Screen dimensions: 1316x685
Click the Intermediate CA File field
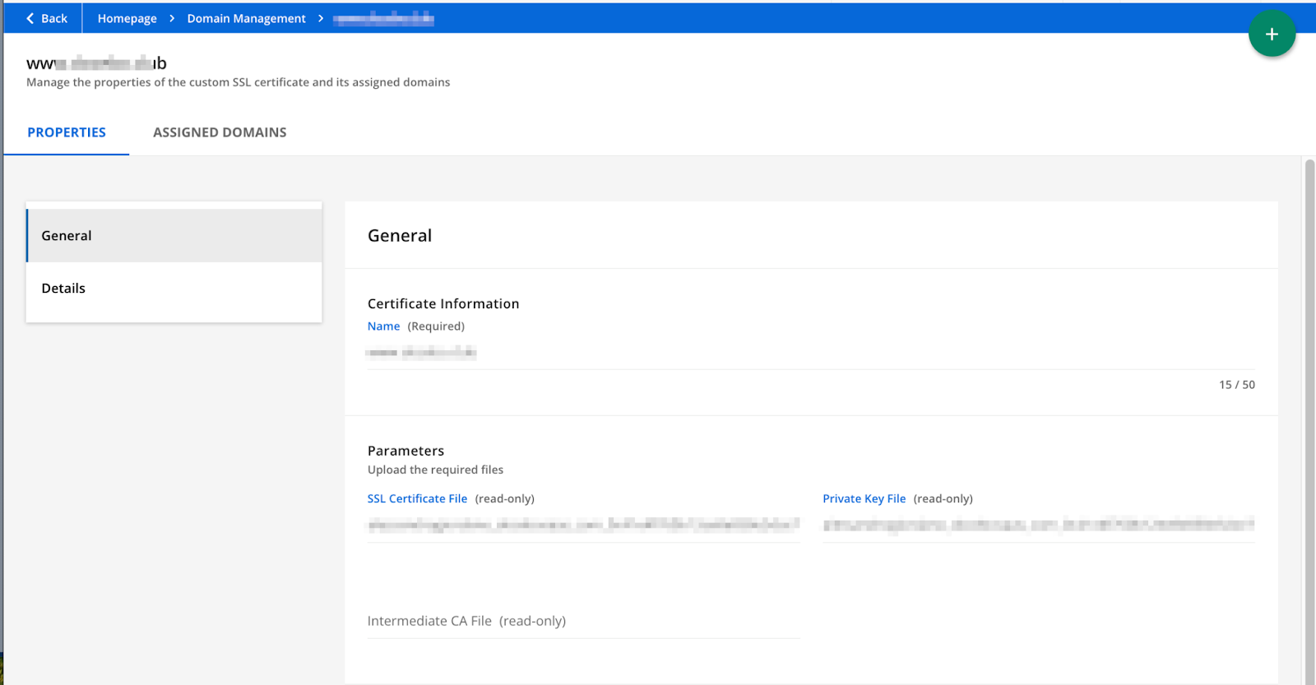pyautogui.click(x=582, y=622)
